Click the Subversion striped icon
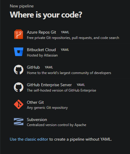The image size is (130, 154). click(x=19, y=122)
